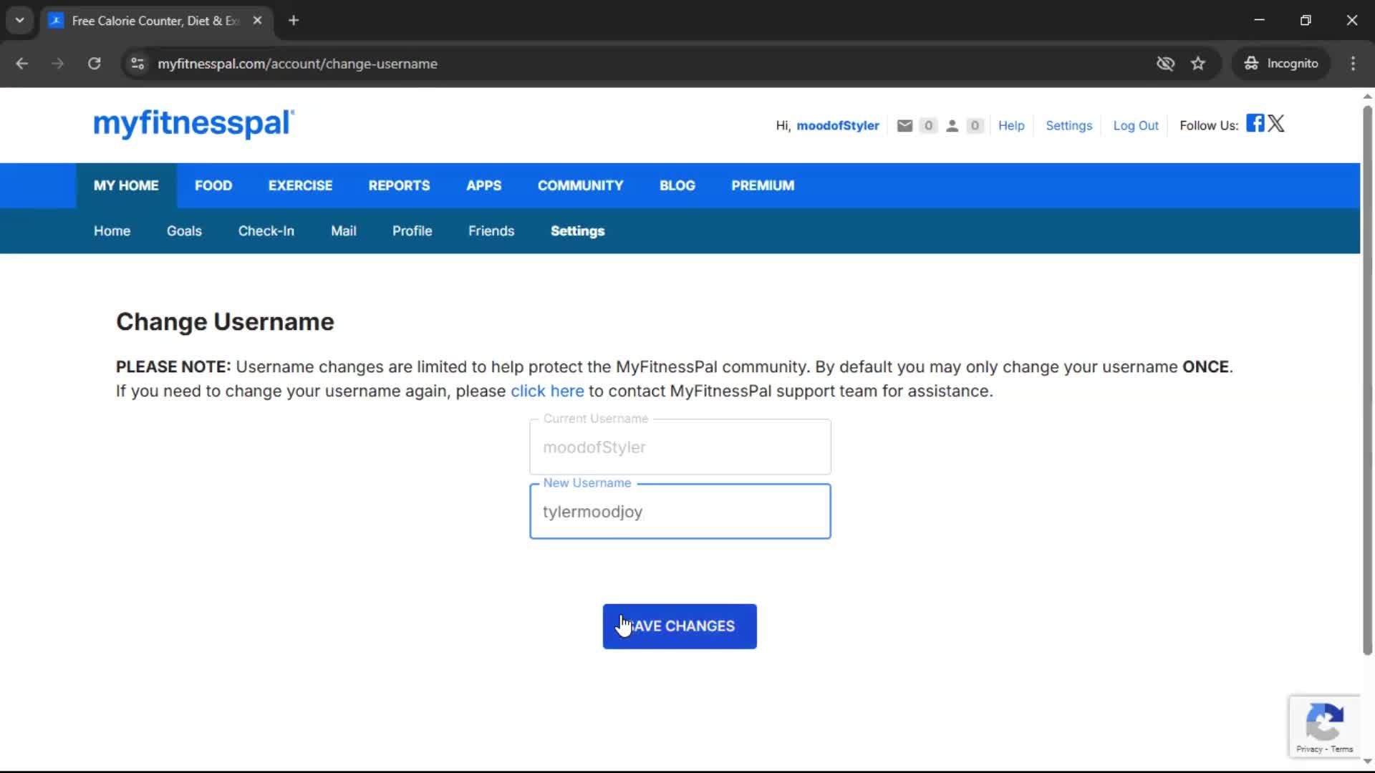Open new browser tab

click(294, 21)
